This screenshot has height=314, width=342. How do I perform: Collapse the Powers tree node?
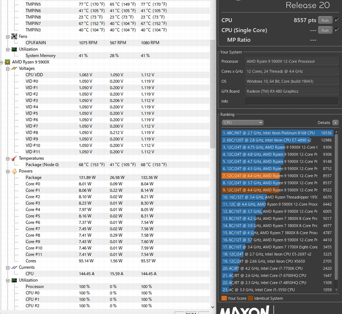8,171
